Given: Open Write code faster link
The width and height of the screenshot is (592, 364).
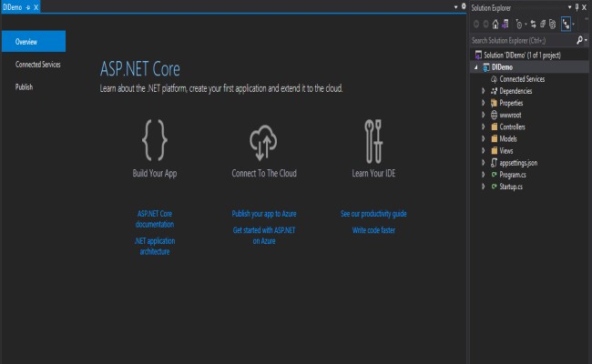Looking at the screenshot, I should (373, 230).
